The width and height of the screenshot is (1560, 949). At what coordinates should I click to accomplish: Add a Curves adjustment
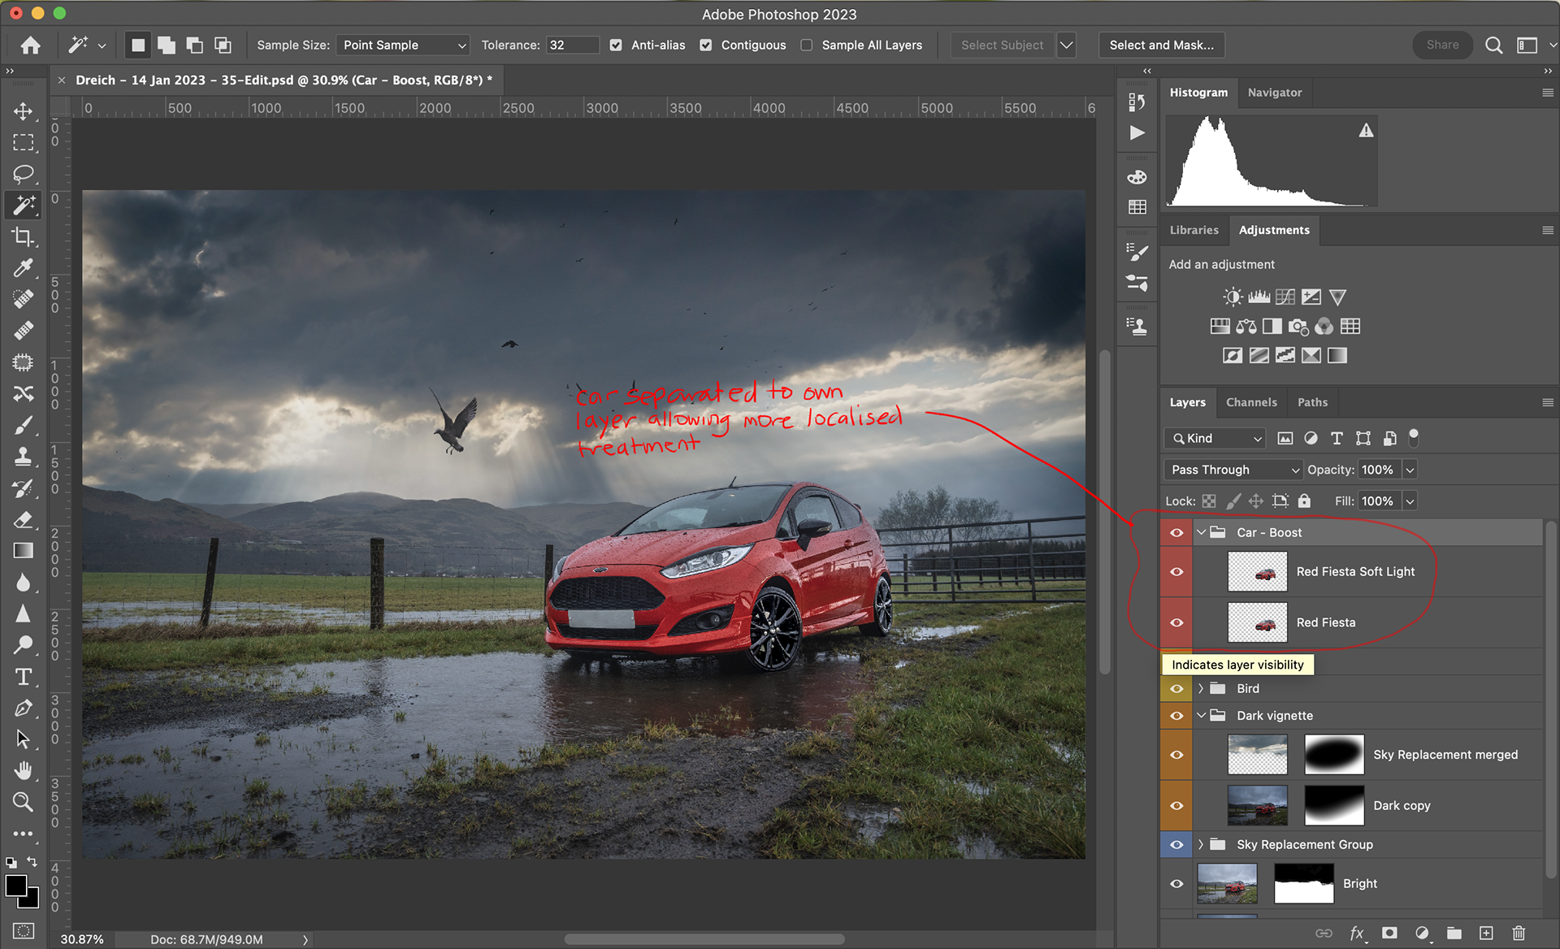[x=1285, y=297]
